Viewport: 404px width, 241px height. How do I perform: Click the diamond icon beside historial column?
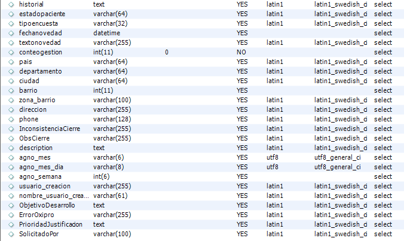coord(11,4)
